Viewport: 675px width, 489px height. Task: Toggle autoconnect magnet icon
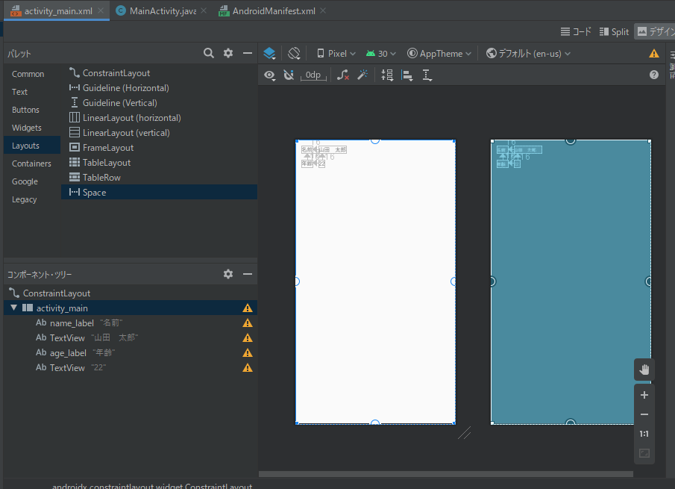click(289, 75)
